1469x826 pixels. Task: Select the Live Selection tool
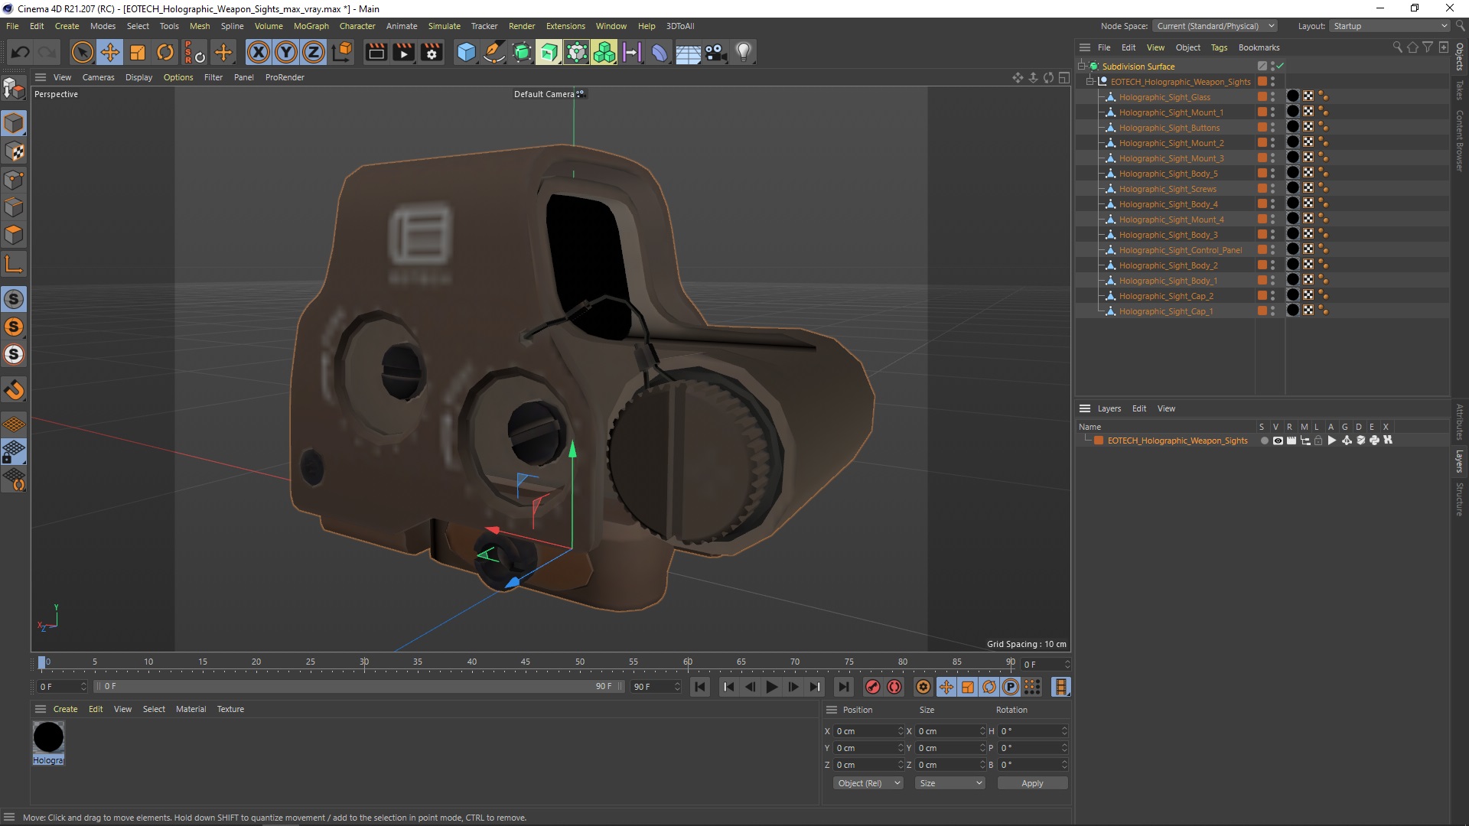[82, 52]
